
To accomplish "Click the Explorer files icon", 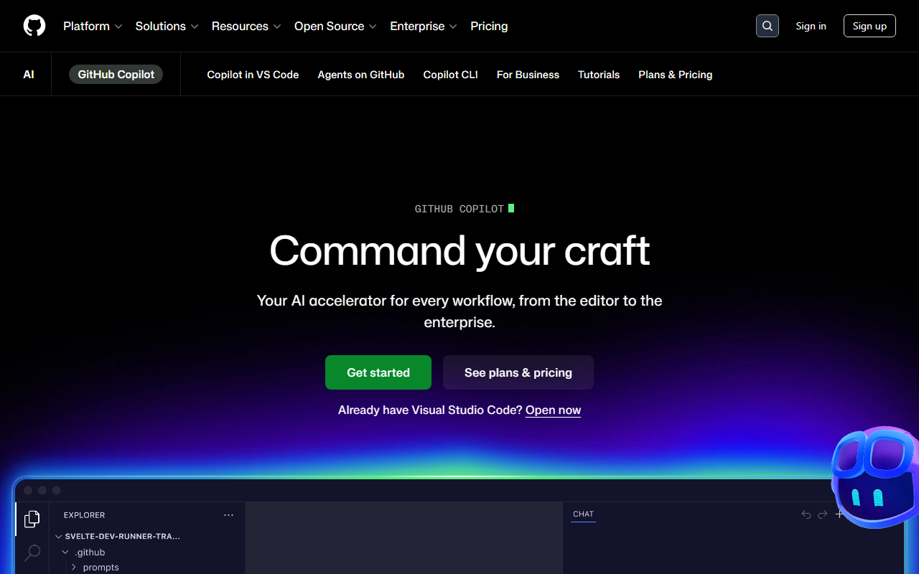I will click(x=32, y=519).
